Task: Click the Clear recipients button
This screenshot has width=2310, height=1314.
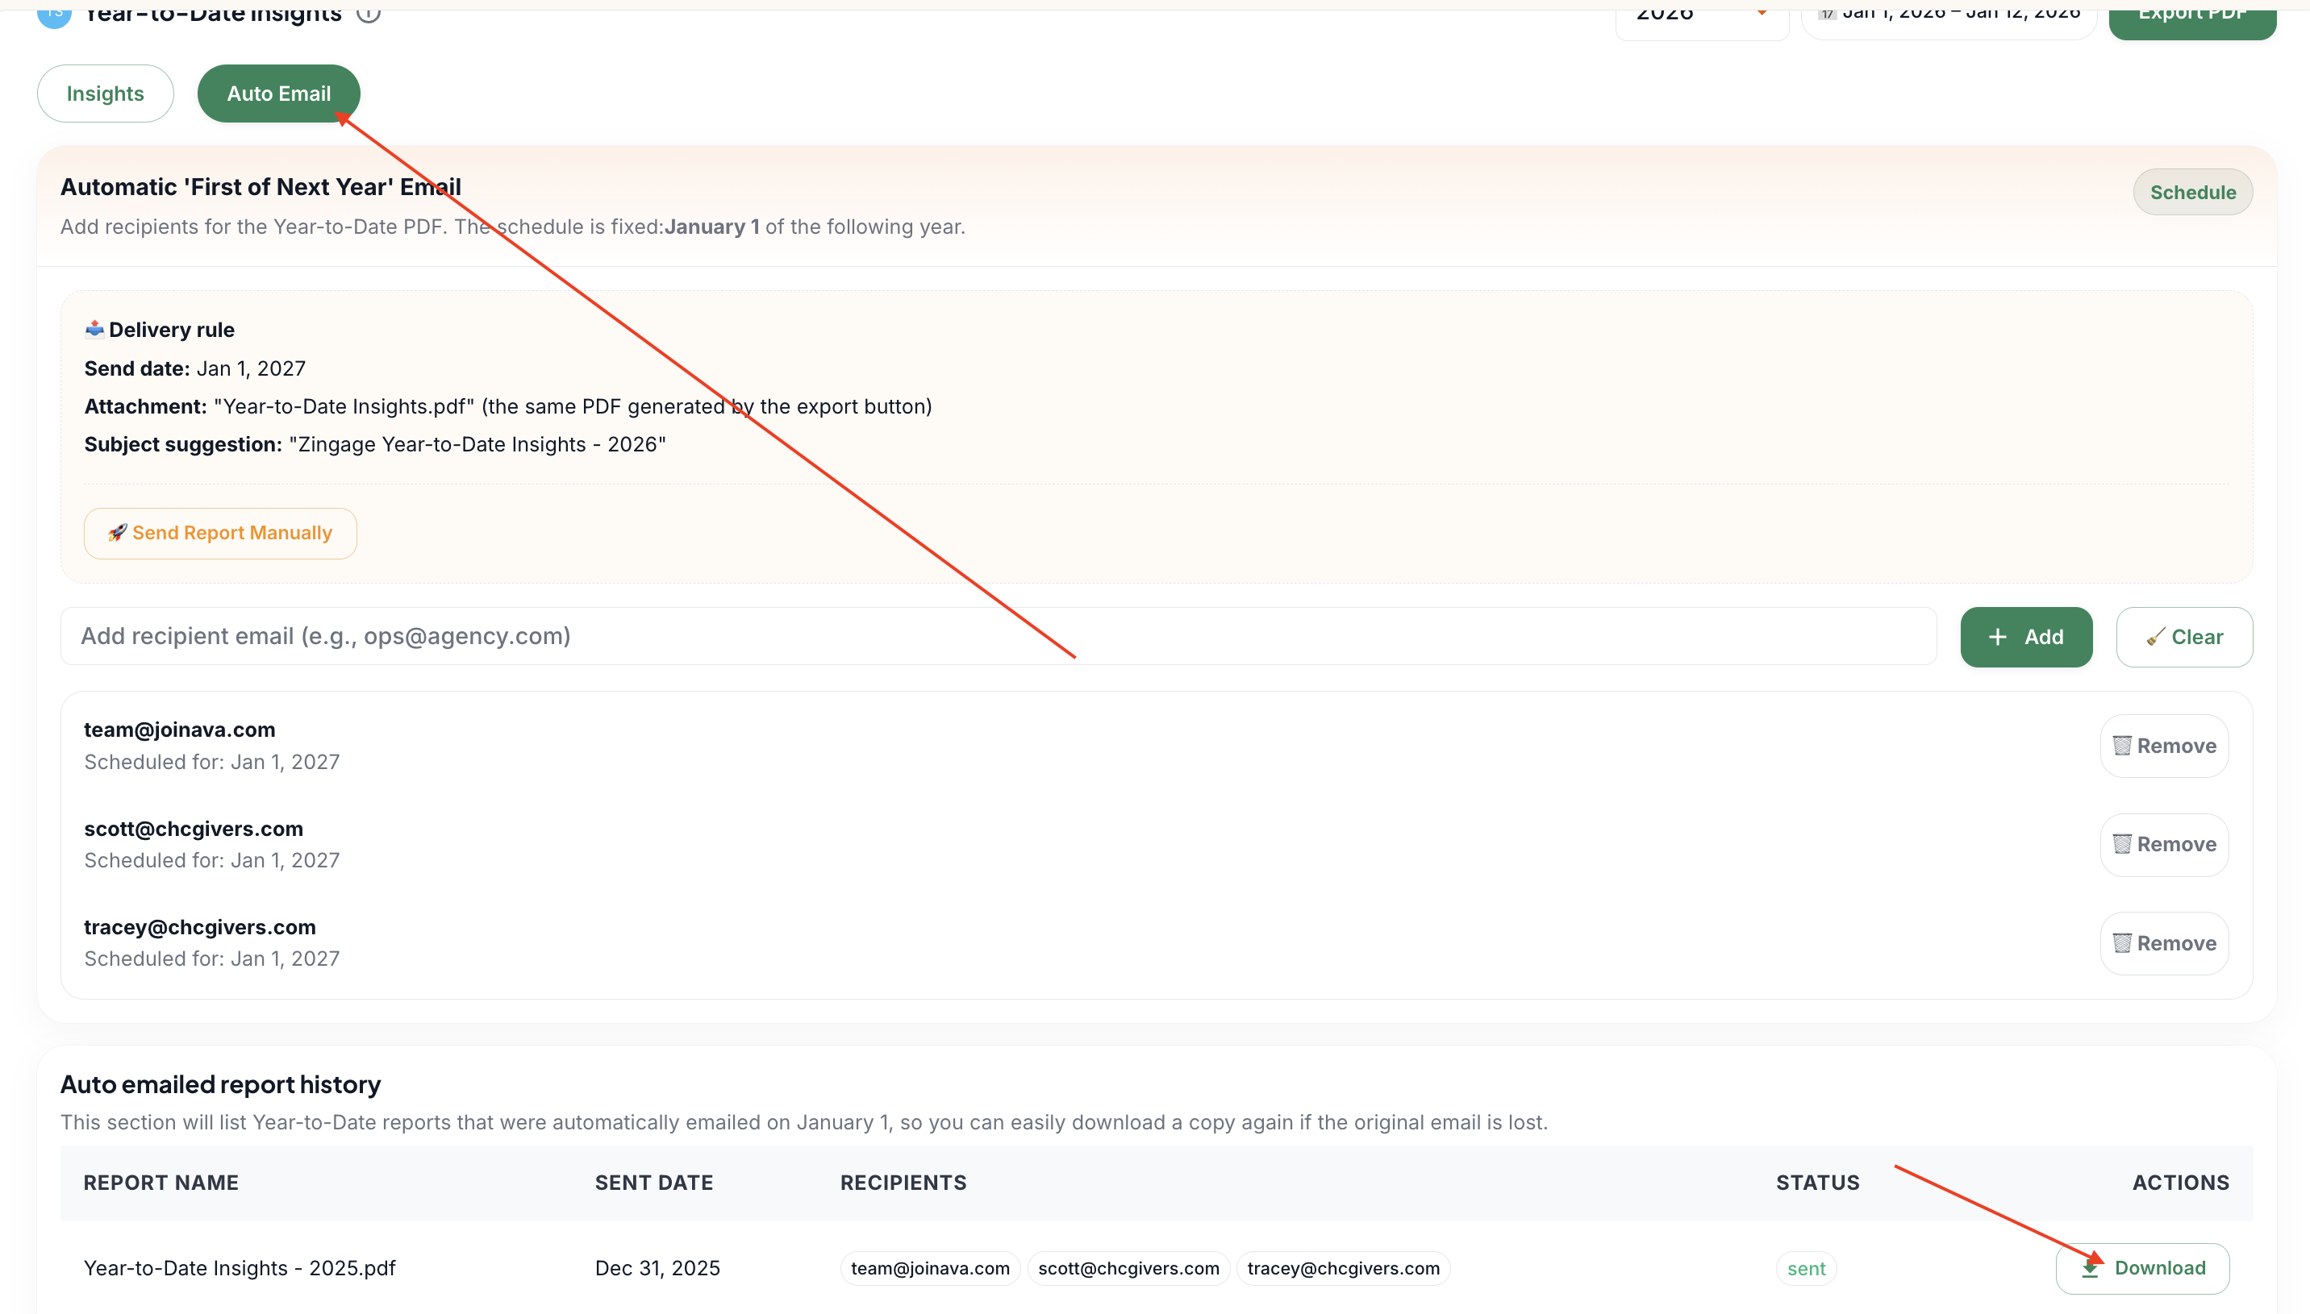Action: click(x=2183, y=637)
